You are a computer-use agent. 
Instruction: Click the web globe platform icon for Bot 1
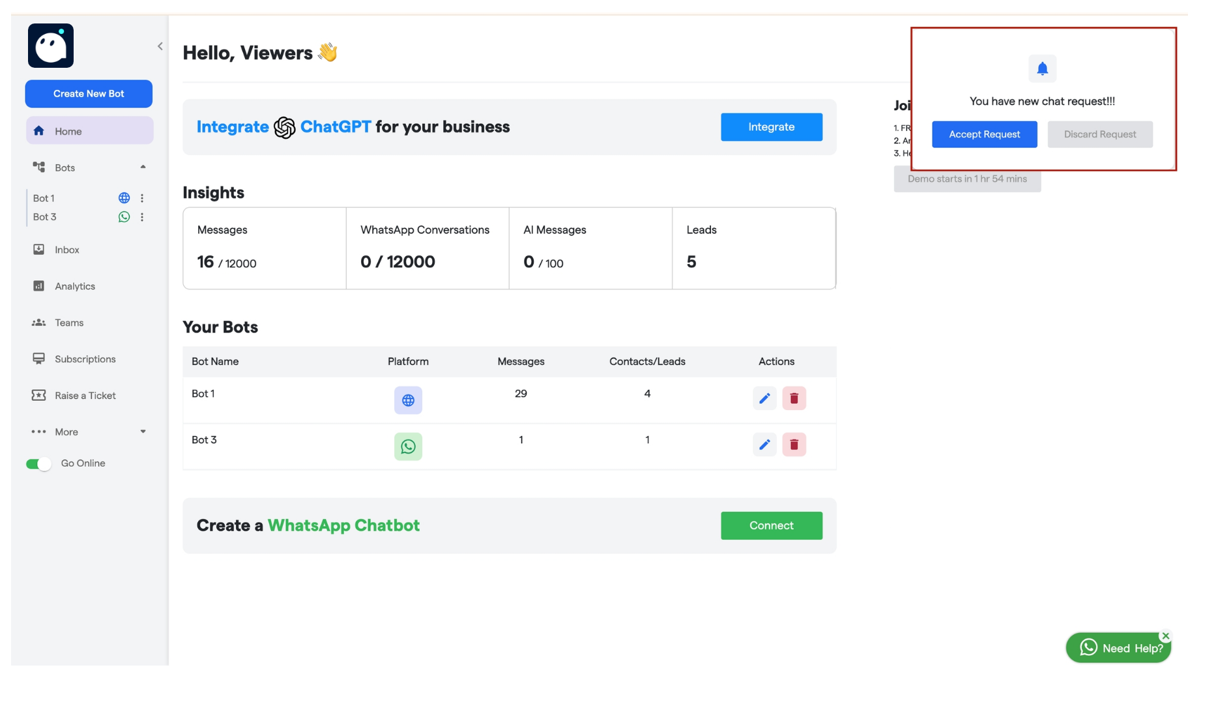tap(408, 400)
